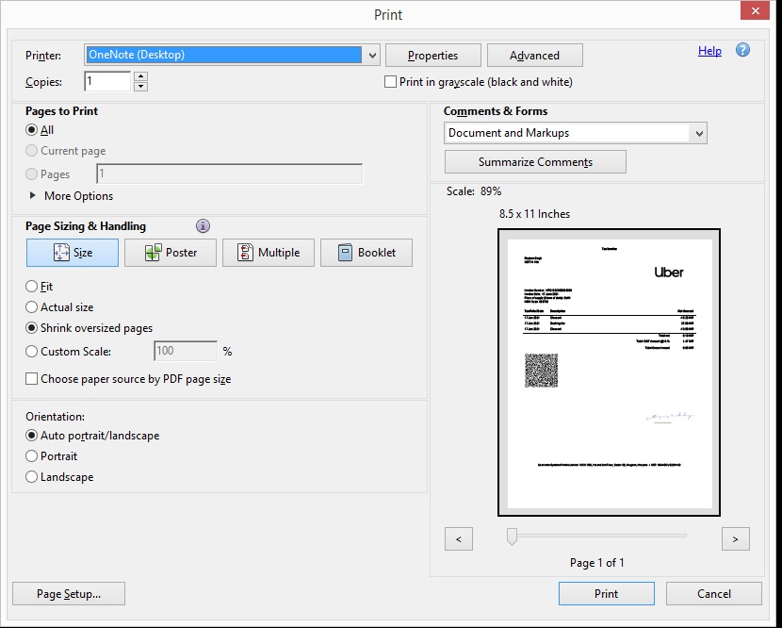Open printer Properties
This screenshot has width=782, height=628.
pyautogui.click(x=432, y=56)
